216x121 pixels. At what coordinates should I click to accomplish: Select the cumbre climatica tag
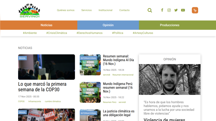tap(53, 101)
